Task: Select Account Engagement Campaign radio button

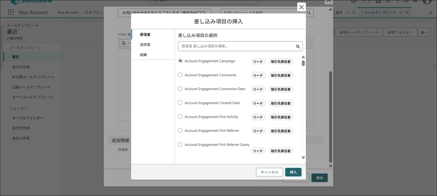Action: [x=180, y=61]
